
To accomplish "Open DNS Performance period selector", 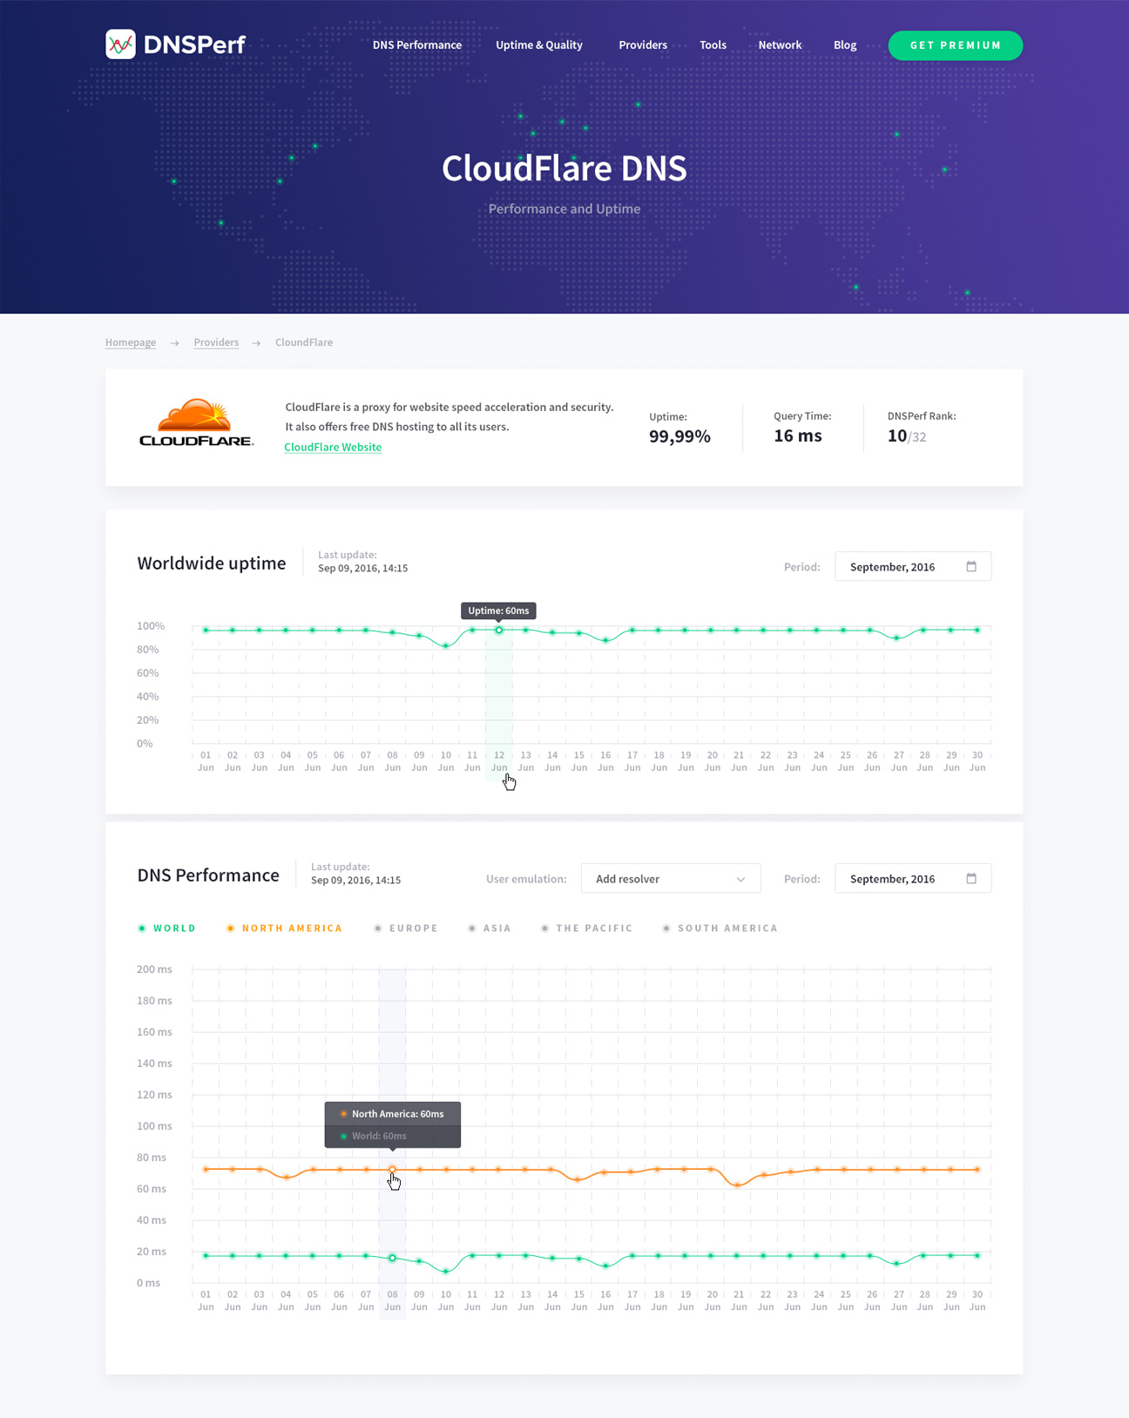I will (913, 878).
